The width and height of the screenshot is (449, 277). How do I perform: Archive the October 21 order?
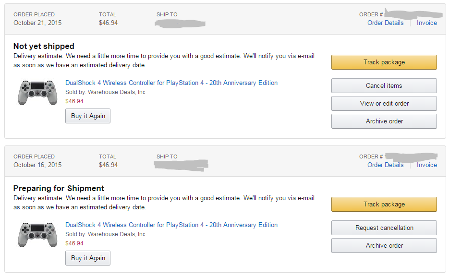click(384, 121)
